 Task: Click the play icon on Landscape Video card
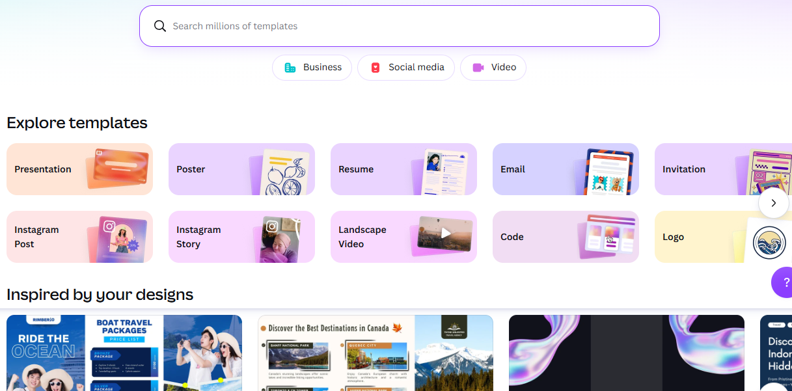tap(446, 233)
